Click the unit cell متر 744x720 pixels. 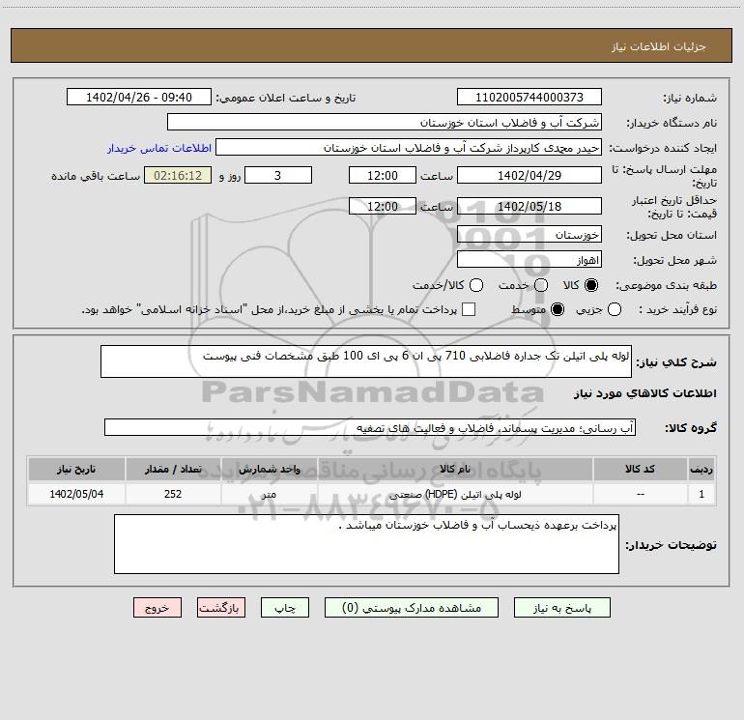[269, 494]
